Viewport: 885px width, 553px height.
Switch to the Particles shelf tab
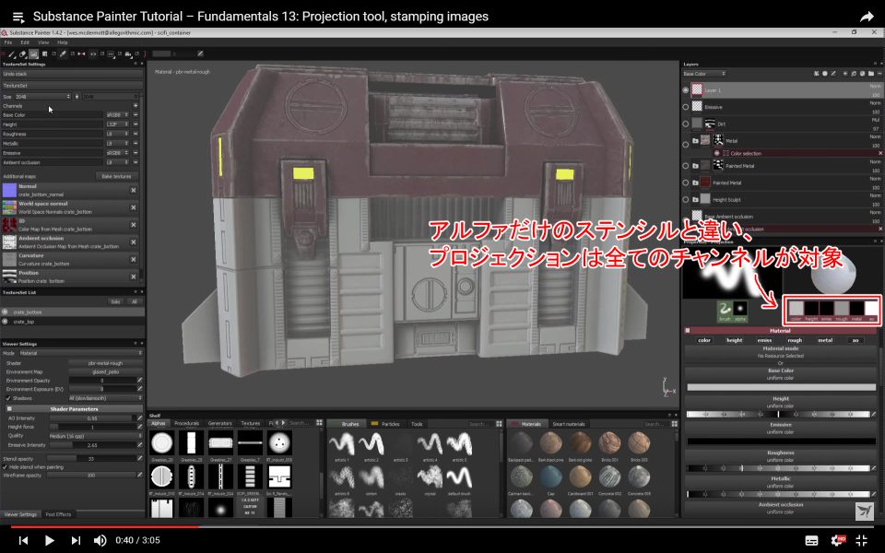(386, 424)
